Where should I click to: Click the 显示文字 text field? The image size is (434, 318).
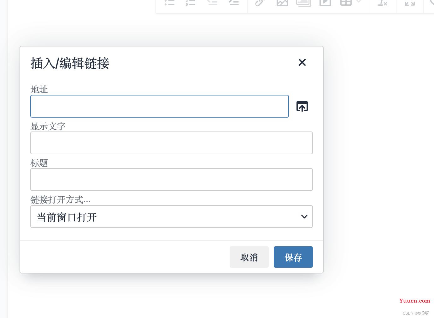click(x=172, y=143)
